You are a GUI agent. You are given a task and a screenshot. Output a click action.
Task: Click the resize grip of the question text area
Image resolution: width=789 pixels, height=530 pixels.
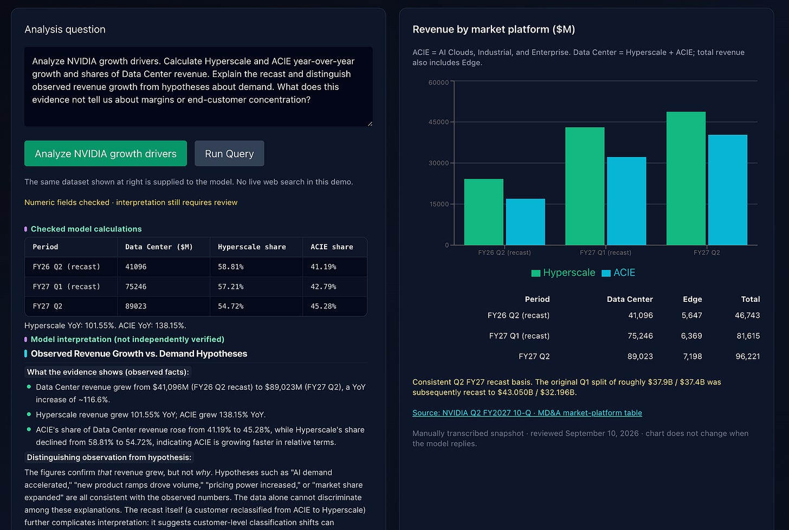370,124
